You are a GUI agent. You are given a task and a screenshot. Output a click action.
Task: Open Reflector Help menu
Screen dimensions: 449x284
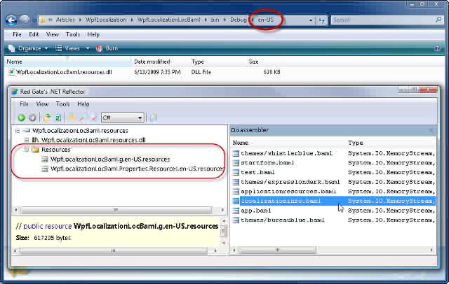click(x=83, y=104)
